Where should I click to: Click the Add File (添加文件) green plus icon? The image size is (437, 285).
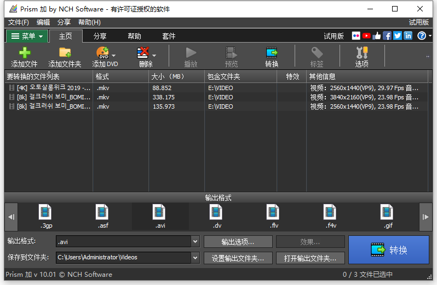click(x=25, y=53)
